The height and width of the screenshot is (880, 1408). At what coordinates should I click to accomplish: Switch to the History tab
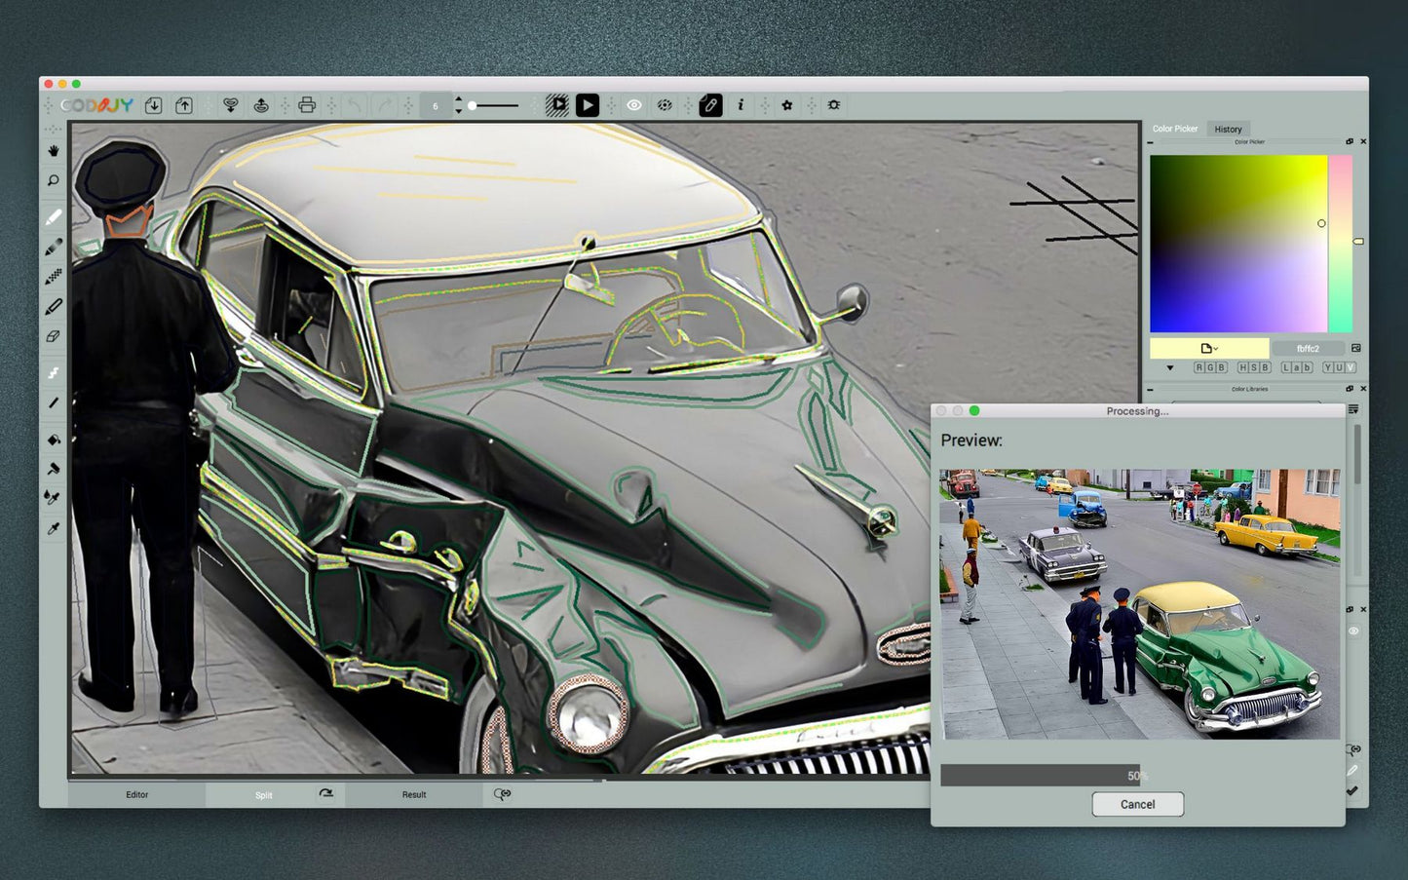(x=1229, y=129)
